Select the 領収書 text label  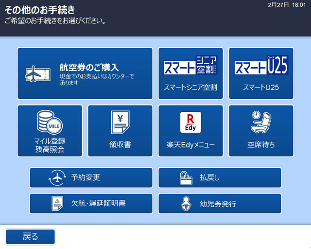pos(120,144)
